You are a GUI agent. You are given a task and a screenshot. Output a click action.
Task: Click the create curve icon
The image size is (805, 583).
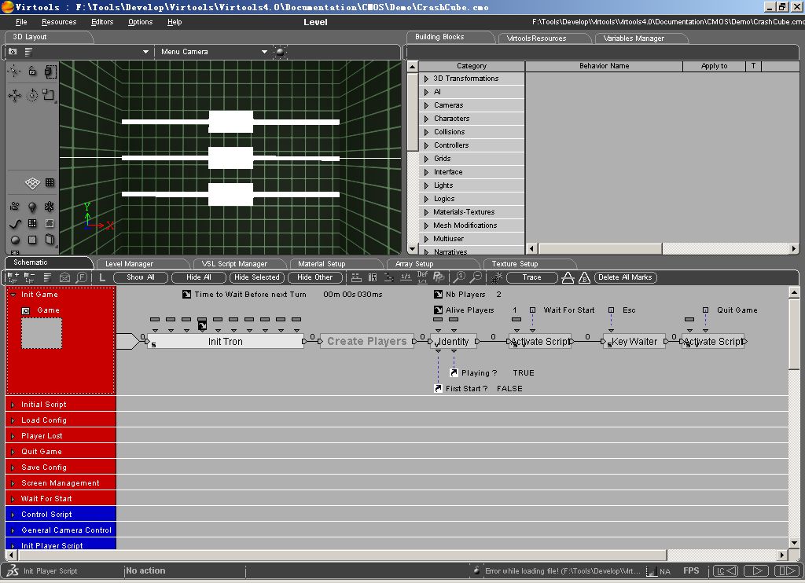coord(14,224)
